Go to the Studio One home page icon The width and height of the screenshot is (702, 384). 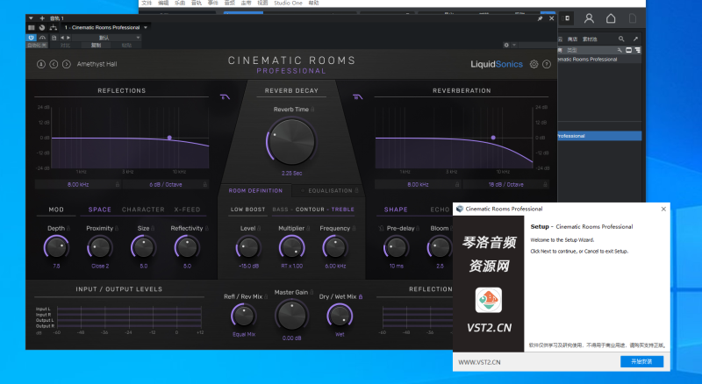611,18
